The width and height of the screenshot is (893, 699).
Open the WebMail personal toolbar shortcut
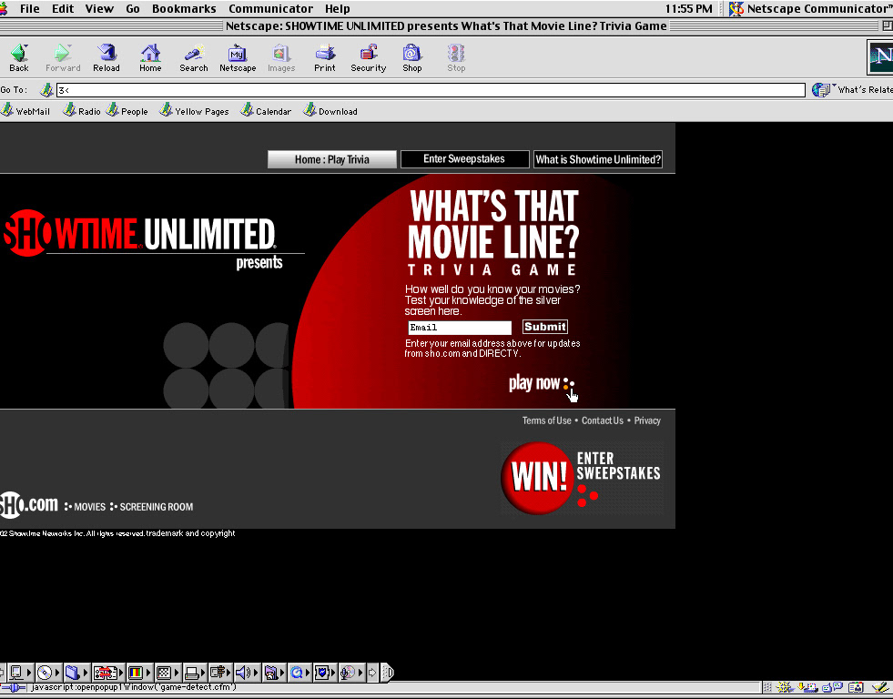[25, 110]
